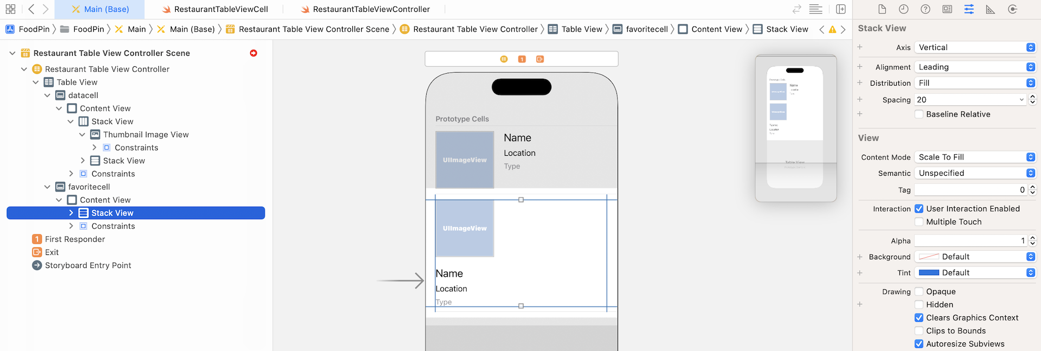Open the File inspector
This screenshot has width=1041, height=351.
(x=882, y=9)
